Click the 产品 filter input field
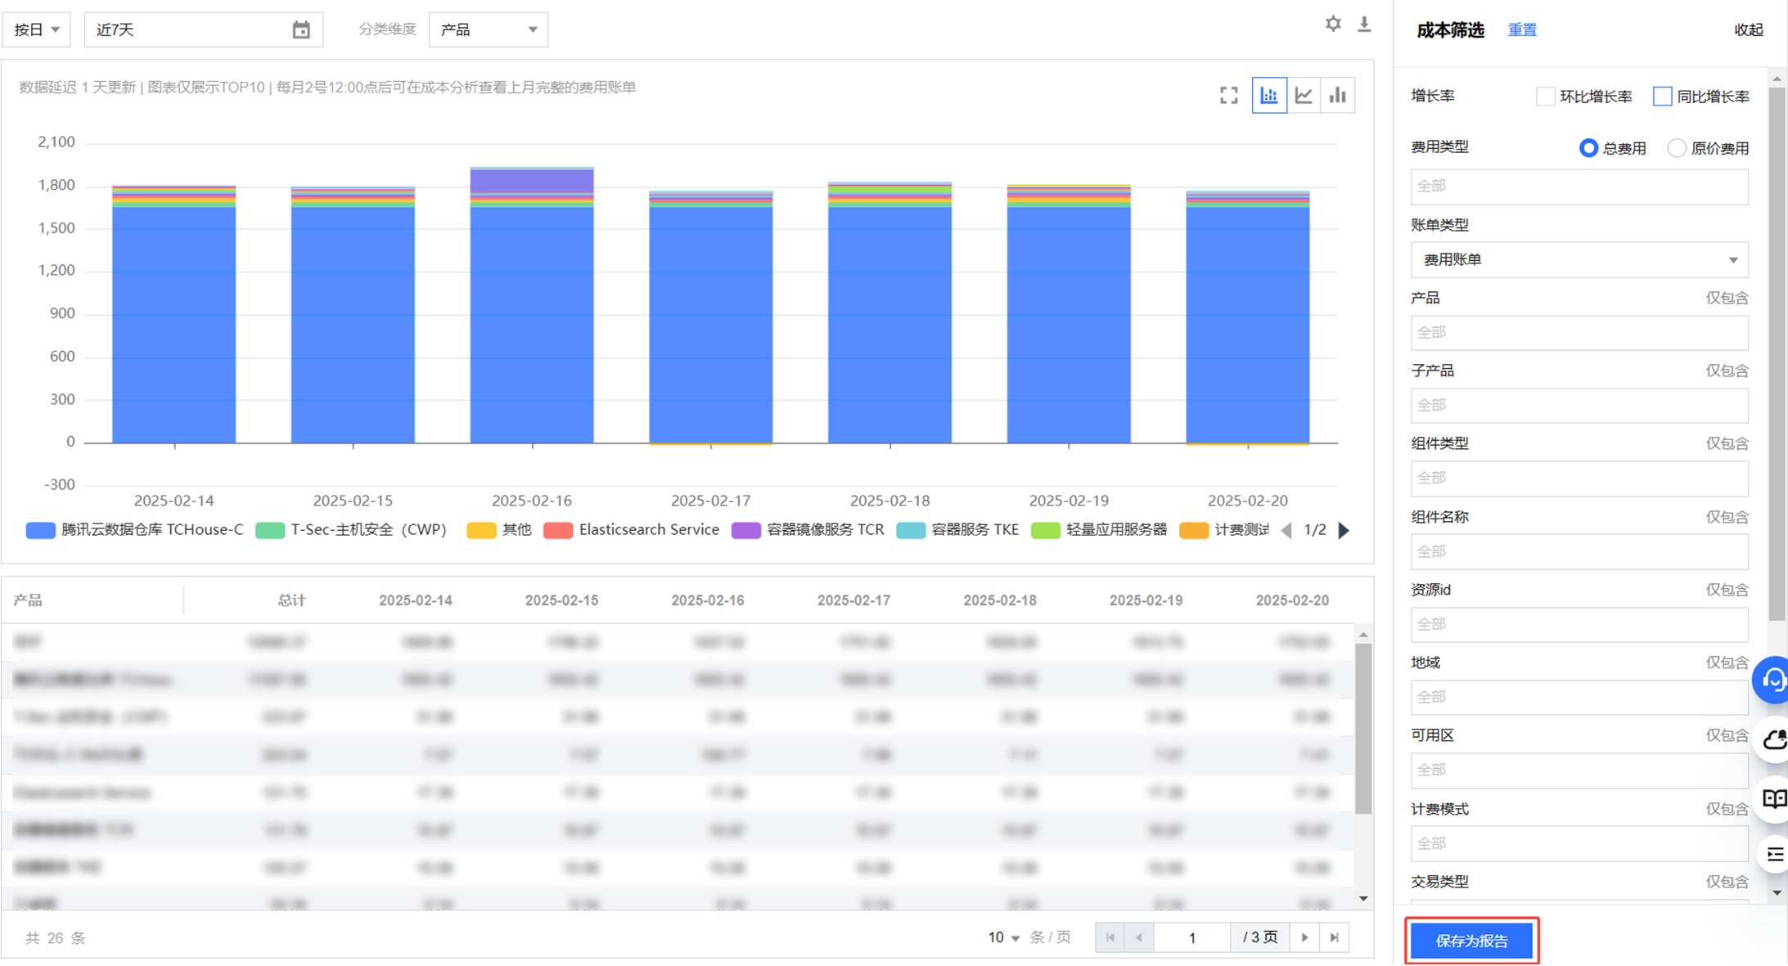Image resolution: width=1788 pixels, height=966 pixels. (1579, 332)
